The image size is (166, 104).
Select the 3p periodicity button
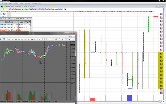click(20, 9)
